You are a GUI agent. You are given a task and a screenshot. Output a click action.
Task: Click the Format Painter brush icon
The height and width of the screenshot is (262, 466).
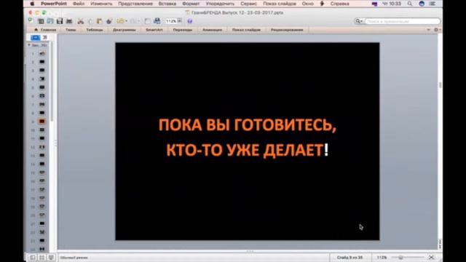pyautogui.click(x=109, y=21)
